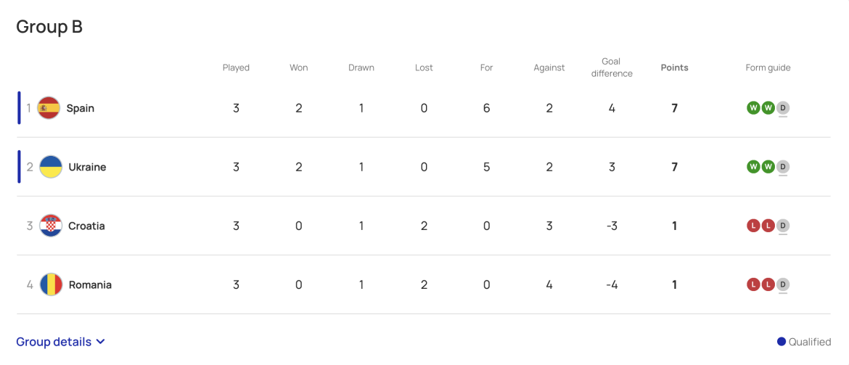Image resolution: width=849 pixels, height=365 pixels.
Task: Open the Ukraine team link
Action: tap(87, 167)
